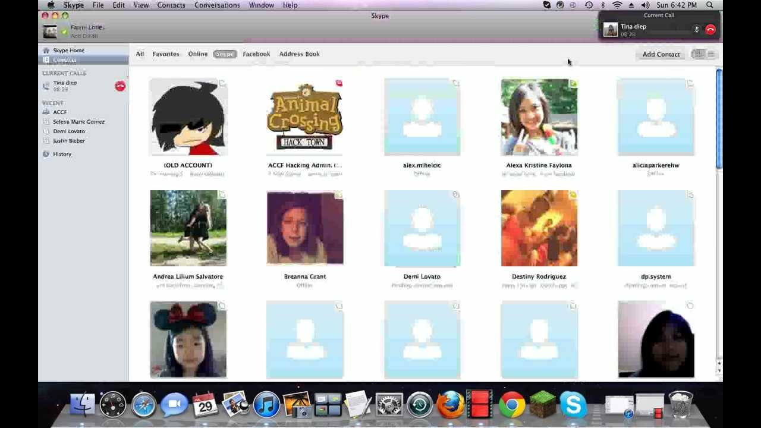761x428 pixels.
Task: Open the Contacts menu
Action: [x=171, y=5]
